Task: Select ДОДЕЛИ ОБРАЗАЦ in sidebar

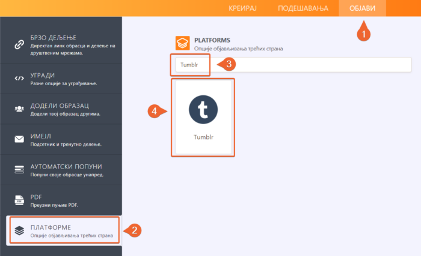Action: click(x=61, y=109)
